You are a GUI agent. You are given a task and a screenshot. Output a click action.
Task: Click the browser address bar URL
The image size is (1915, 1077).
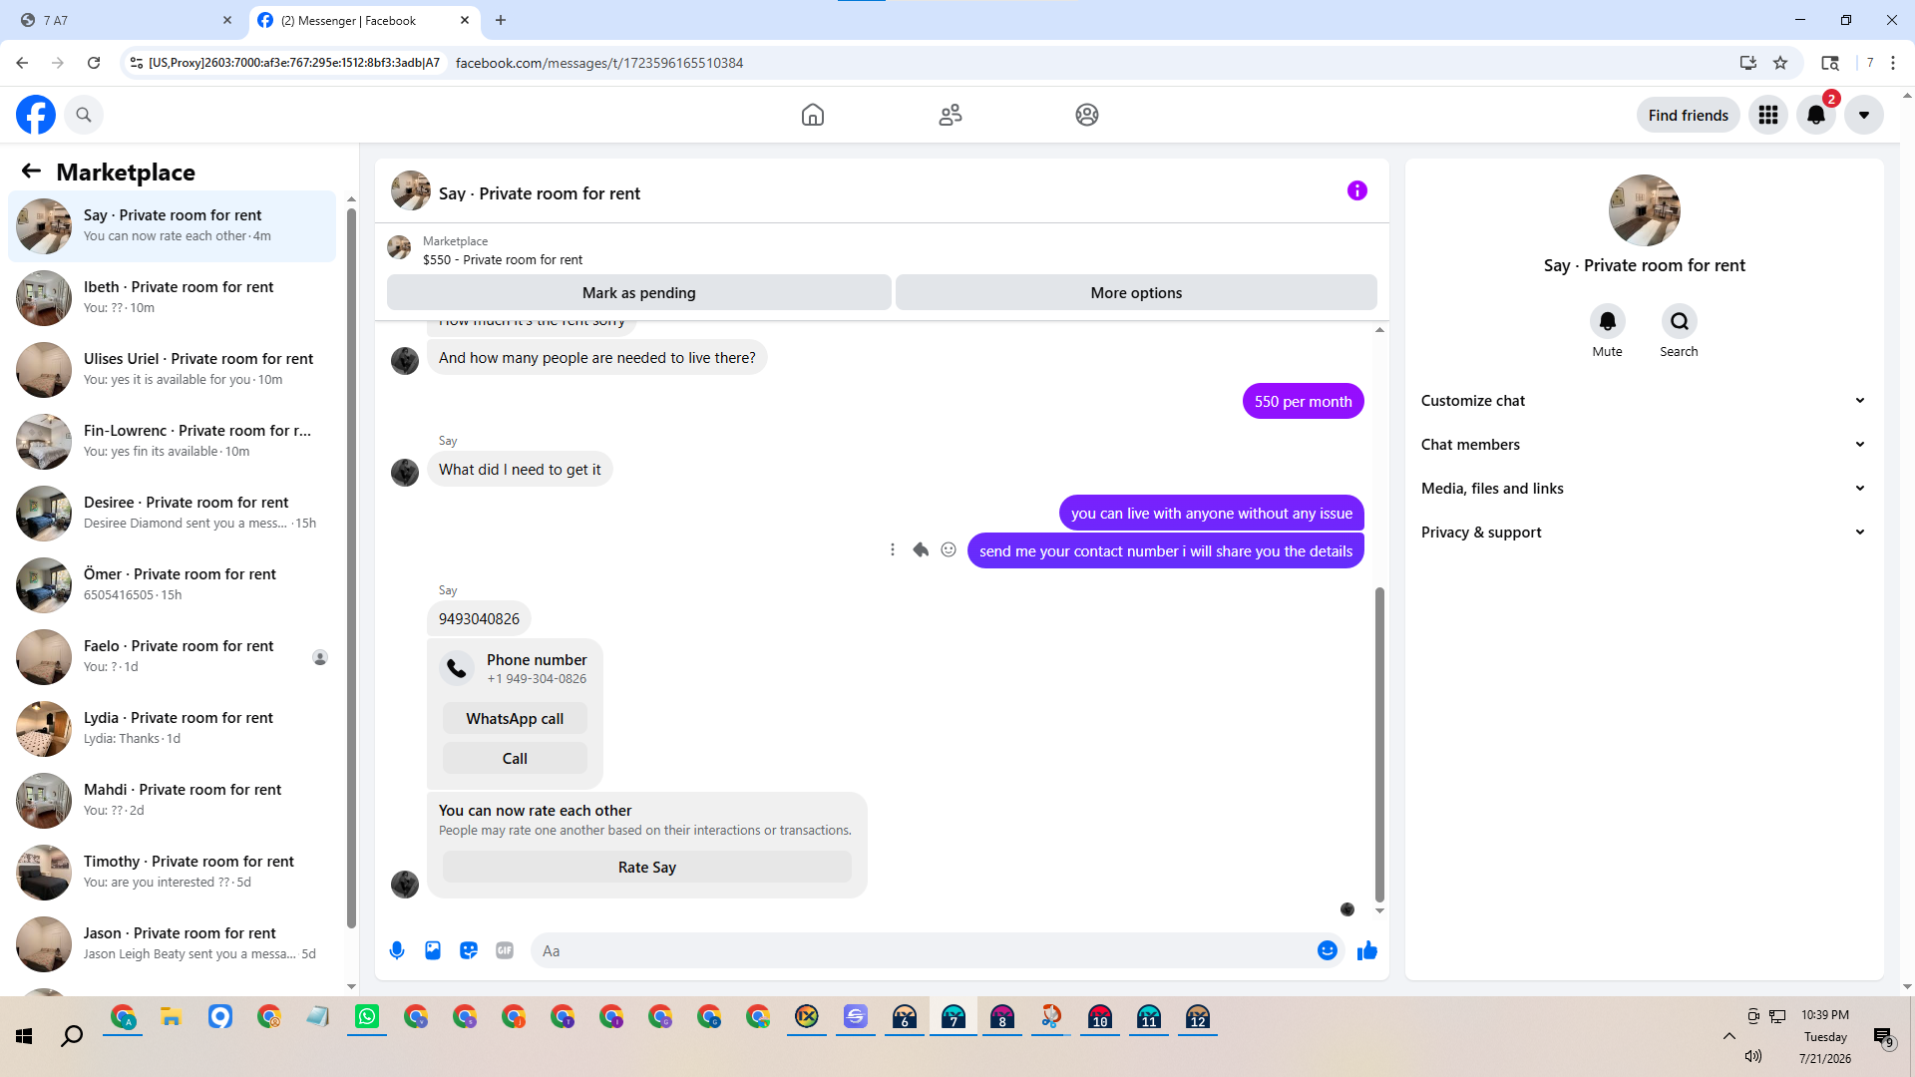[x=599, y=63]
